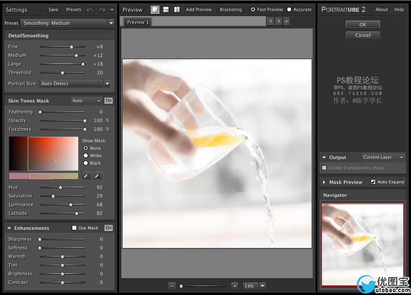Go to the previous preview tab arrow
Image resolution: width=411 pixels, height=295 pixels.
click(x=270, y=21)
